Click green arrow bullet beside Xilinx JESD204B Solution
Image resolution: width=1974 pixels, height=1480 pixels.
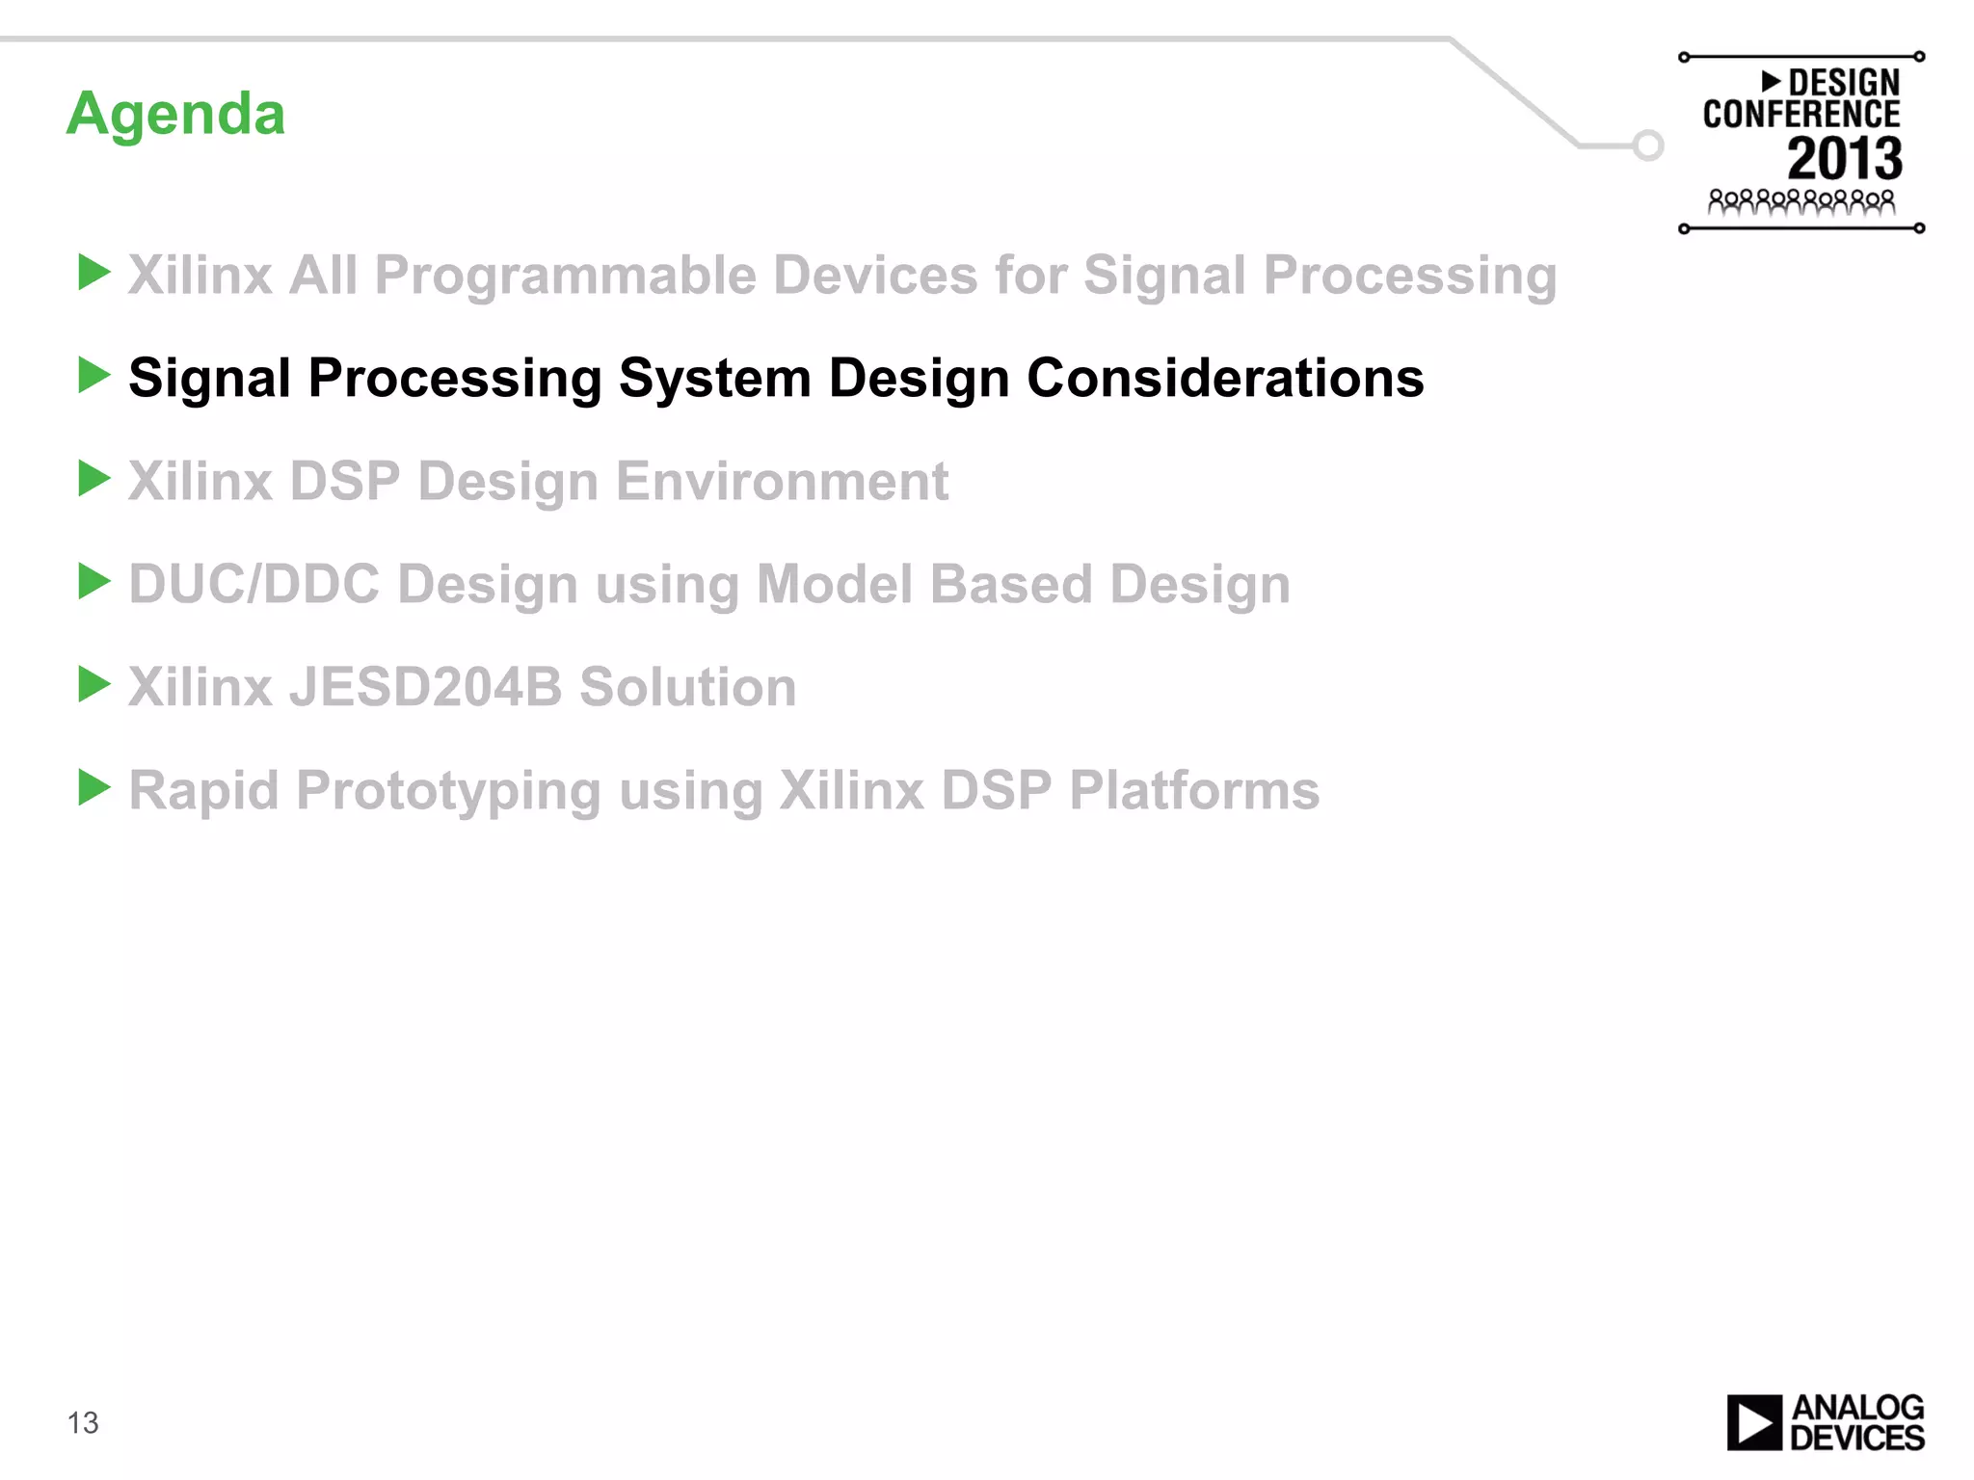point(93,685)
